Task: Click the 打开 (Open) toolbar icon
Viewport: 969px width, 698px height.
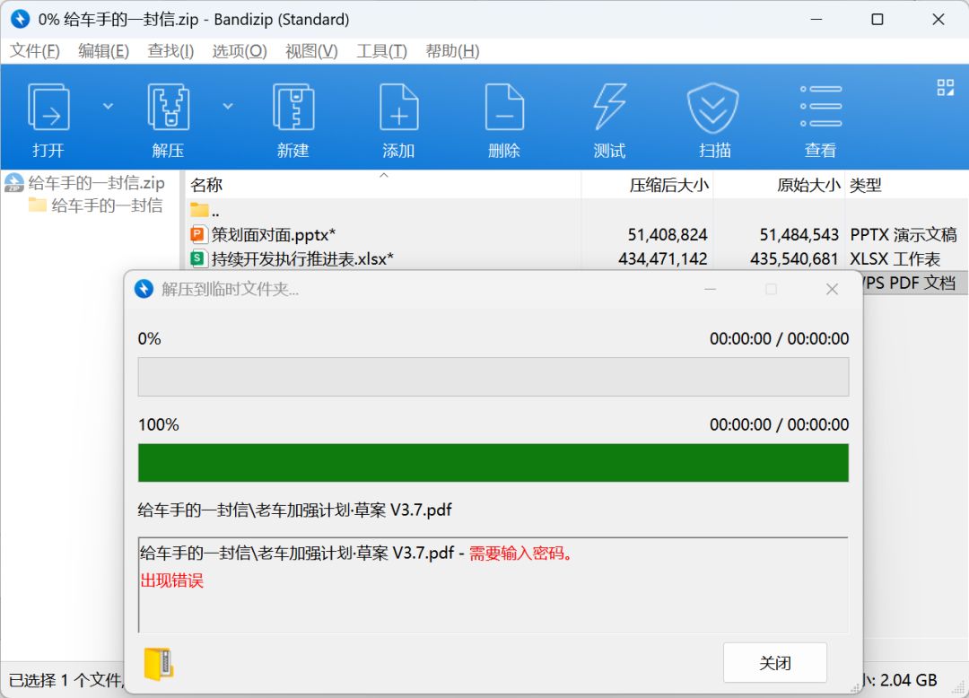Action: tap(48, 106)
